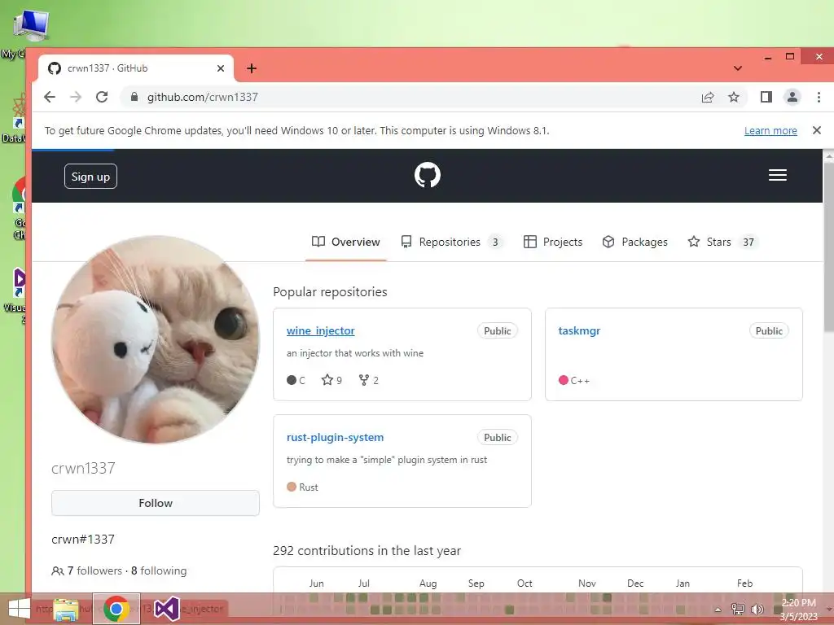Open the Packages tab
The image size is (834, 625).
(x=634, y=242)
